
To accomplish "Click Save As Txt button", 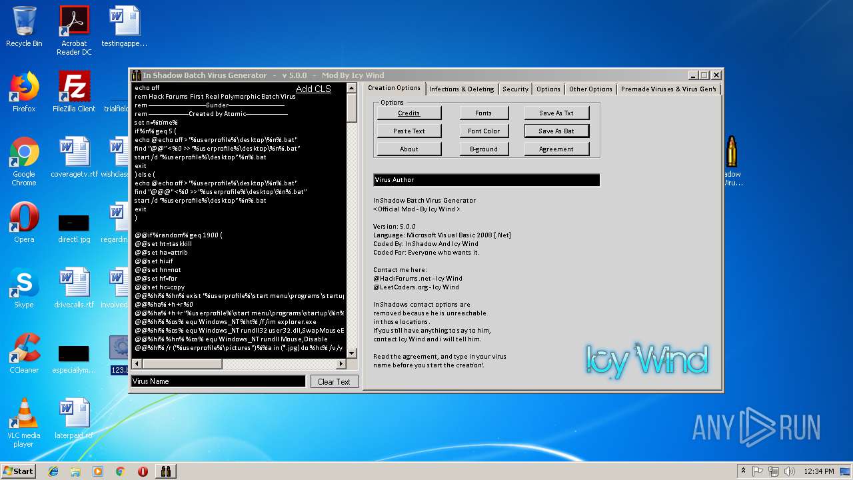I will [x=556, y=113].
